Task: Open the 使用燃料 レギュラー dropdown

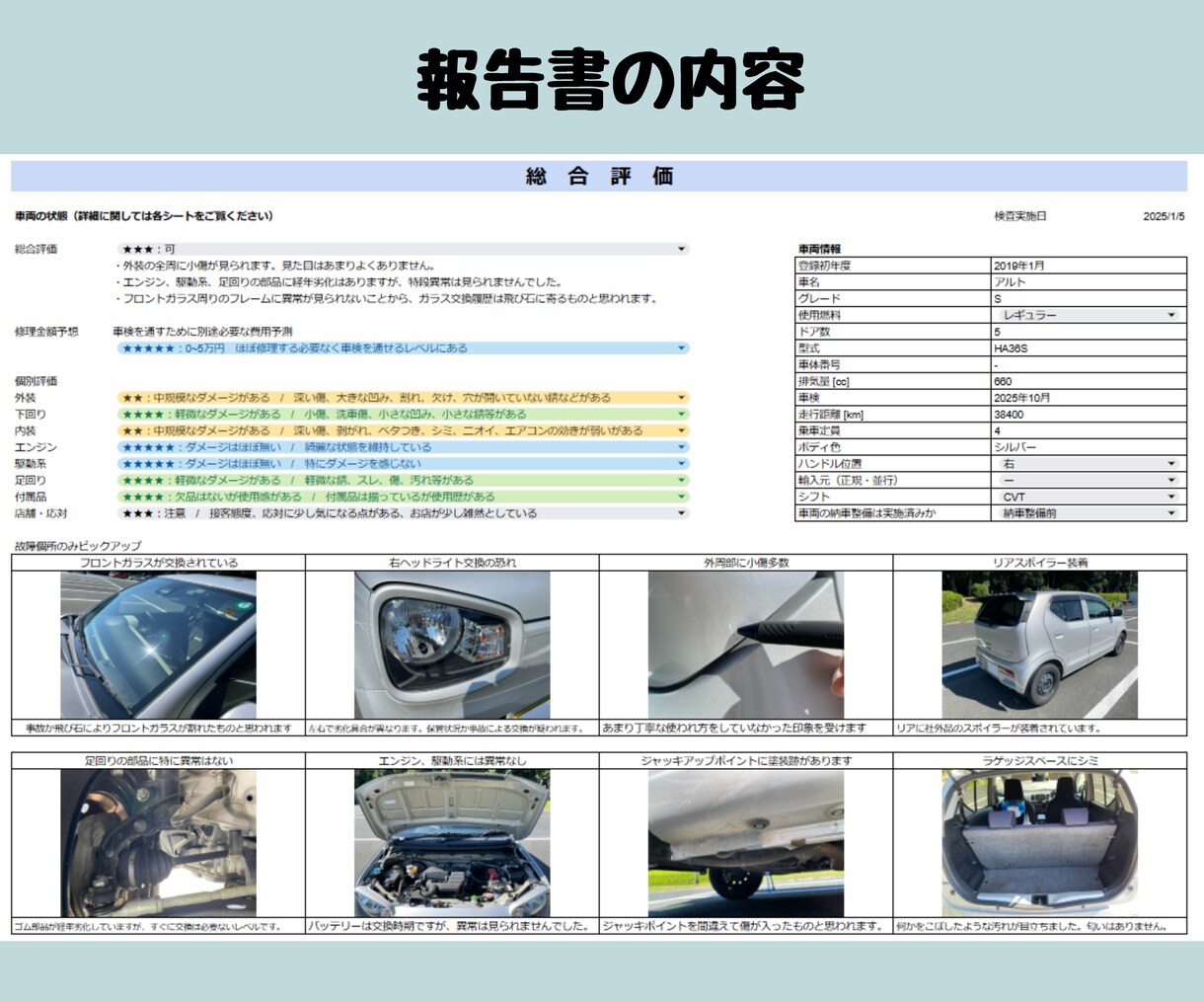Action: pos(1089,315)
